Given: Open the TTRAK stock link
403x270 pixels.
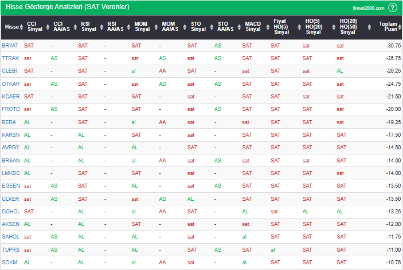Looking at the screenshot, I should pos(10,58).
